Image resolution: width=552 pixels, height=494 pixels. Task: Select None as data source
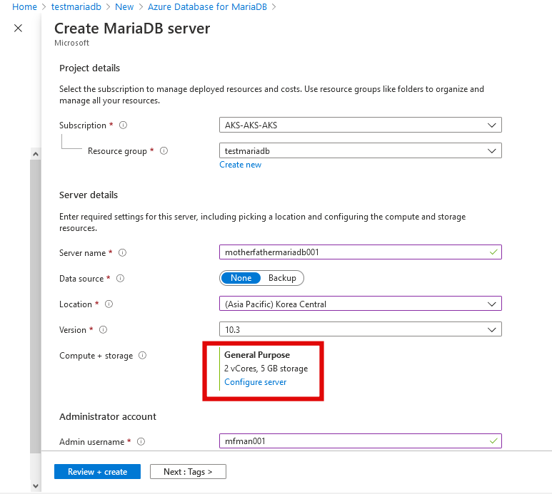pyautogui.click(x=241, y=278)
